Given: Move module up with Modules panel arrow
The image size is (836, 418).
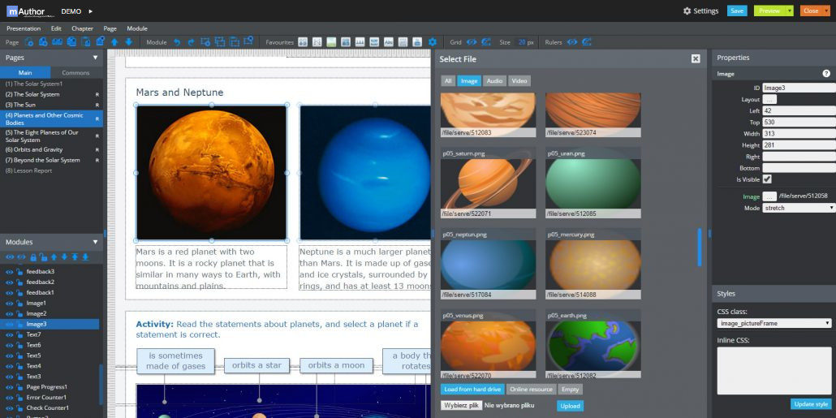Looking at the screenshot, I should [x=54, y=257].
